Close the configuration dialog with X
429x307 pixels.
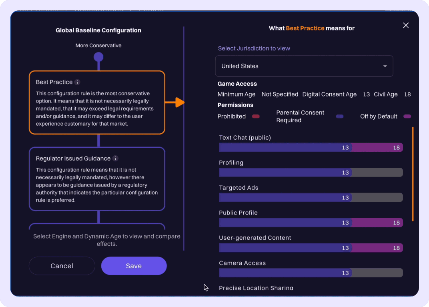pyautogui.click(x=406, y=26)
